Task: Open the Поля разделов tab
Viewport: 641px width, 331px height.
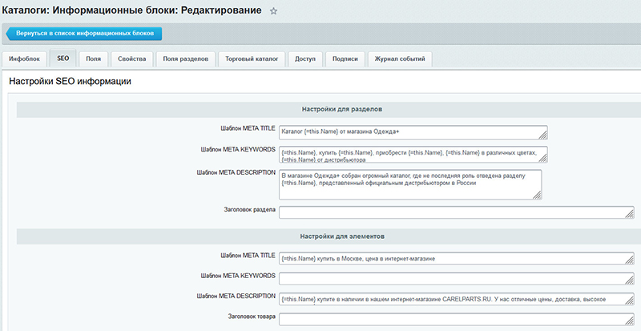Action: (x=185, y=59)
